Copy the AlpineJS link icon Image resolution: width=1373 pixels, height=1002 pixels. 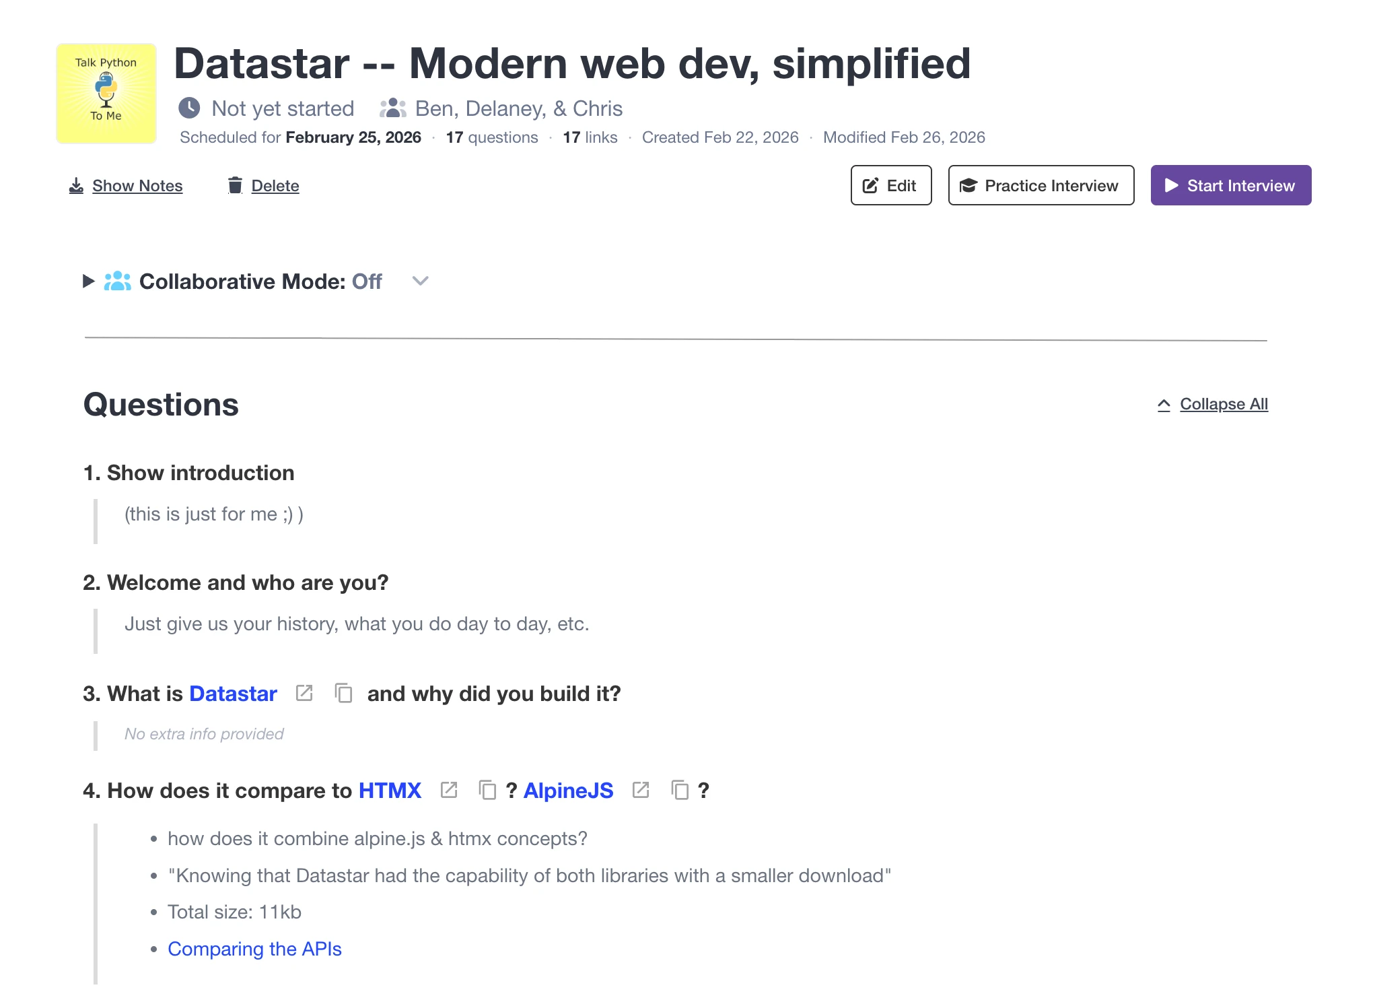point(680,790)
